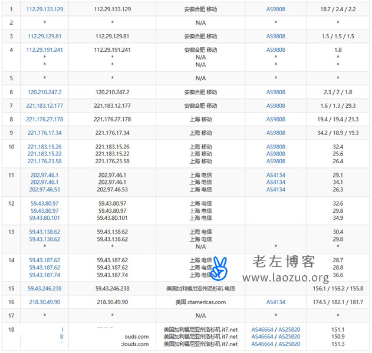The image size is (372, 353).
Task: Click the blue 218.30.49.90 link in hop 16
Action: pyautogui.click(x=45, y=302)
